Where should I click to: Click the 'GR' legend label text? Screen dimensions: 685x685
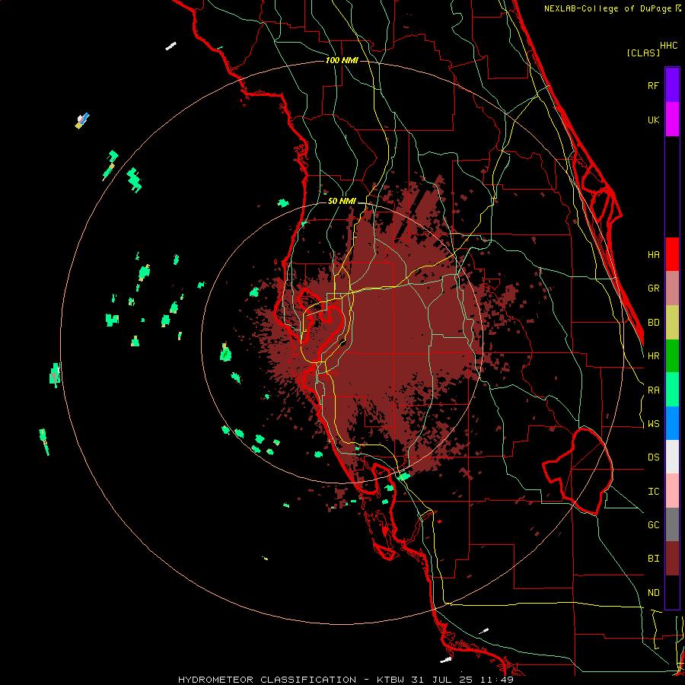[653, 288]
